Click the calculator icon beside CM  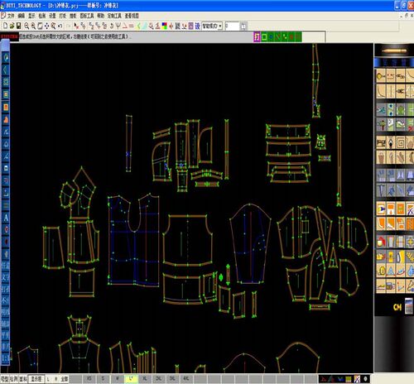[409, 306]
